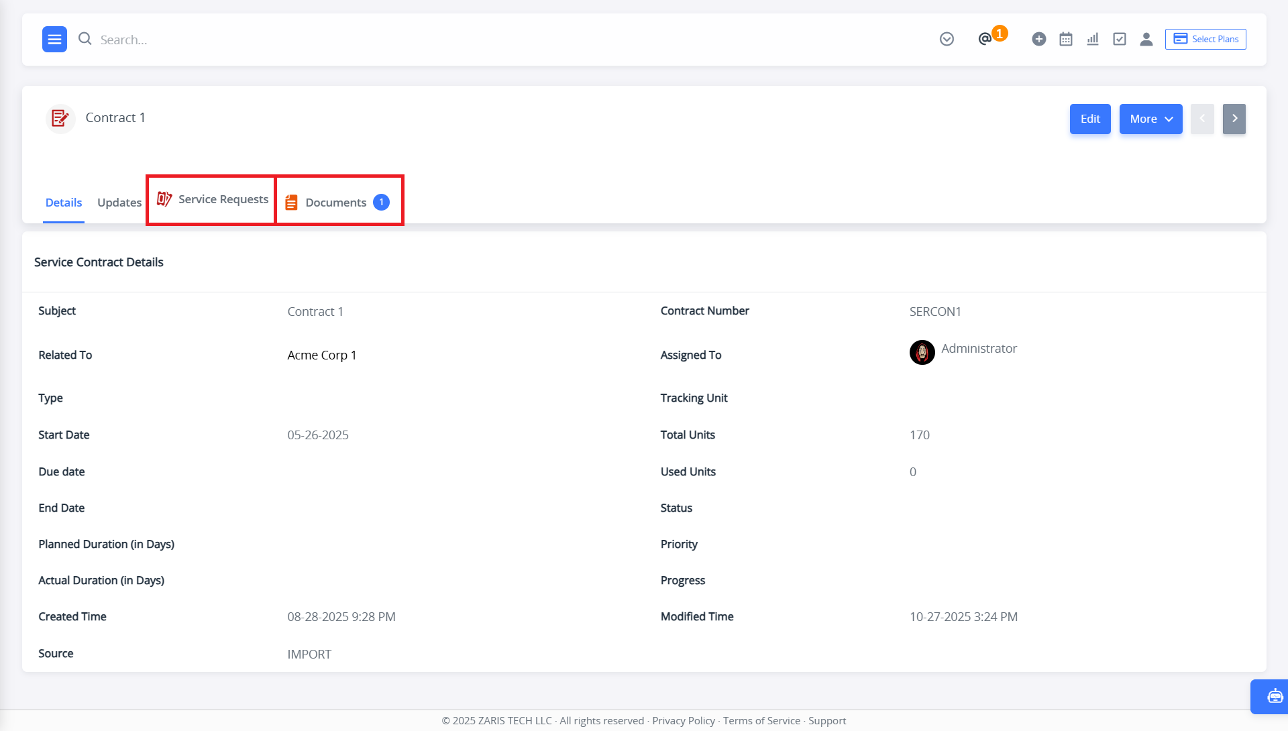Click the SERCON1 contract number value
This screenshot has width=1288, height=731.
[x=935, y=312]
